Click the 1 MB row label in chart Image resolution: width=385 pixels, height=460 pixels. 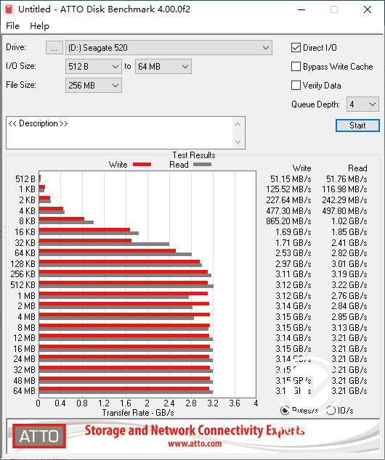[x=26, y=296]
